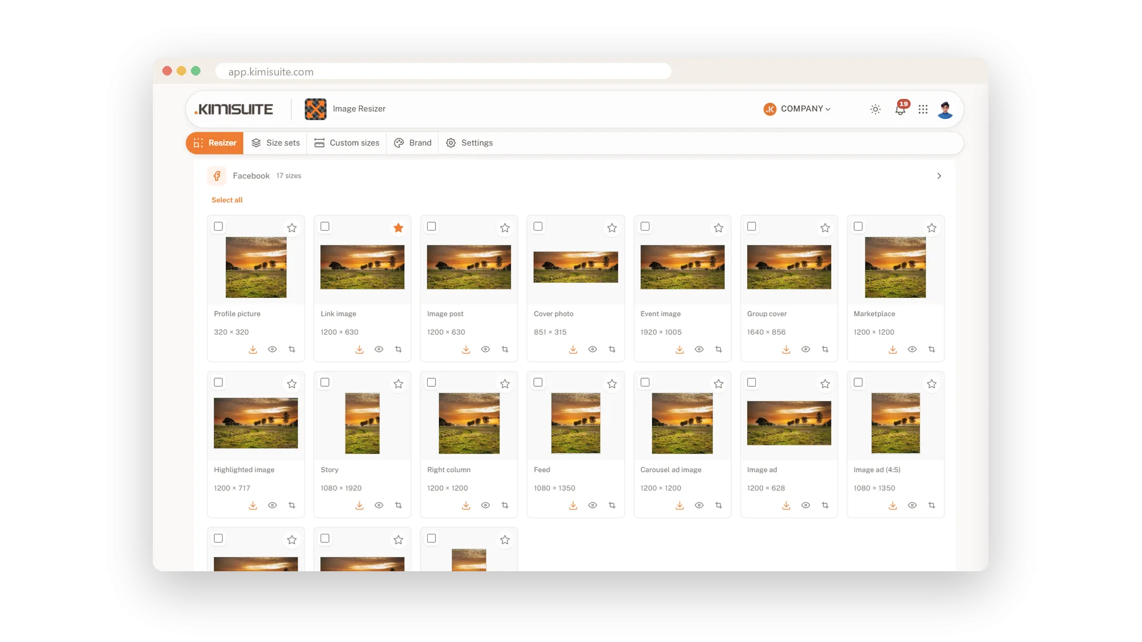Click the Select all link
This screenshot has width=1142, height=642.
(x=227, y=200)
